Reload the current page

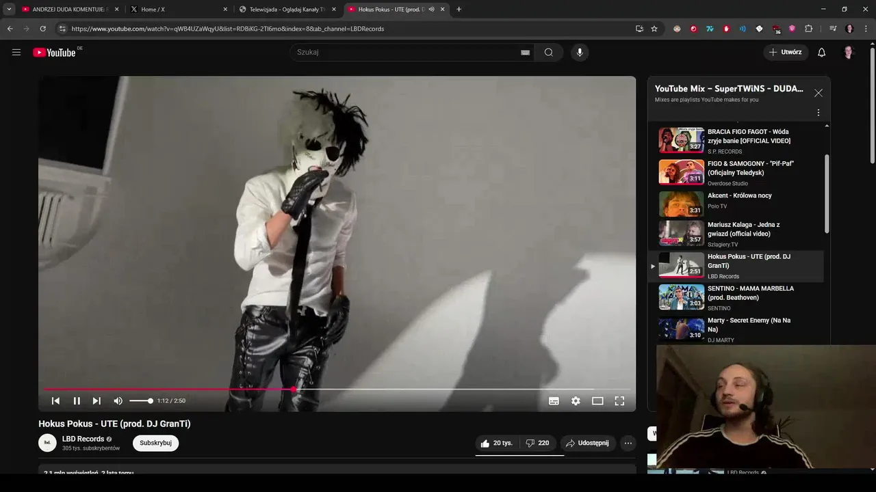click(42, 29)
